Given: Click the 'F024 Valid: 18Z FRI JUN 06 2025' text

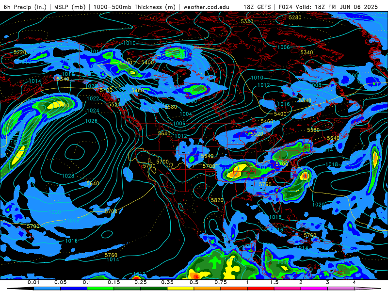Looking at the screenshot, I should tap(328, 7).
